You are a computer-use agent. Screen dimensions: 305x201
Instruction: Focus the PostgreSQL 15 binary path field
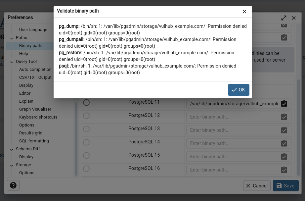point(234,157)
